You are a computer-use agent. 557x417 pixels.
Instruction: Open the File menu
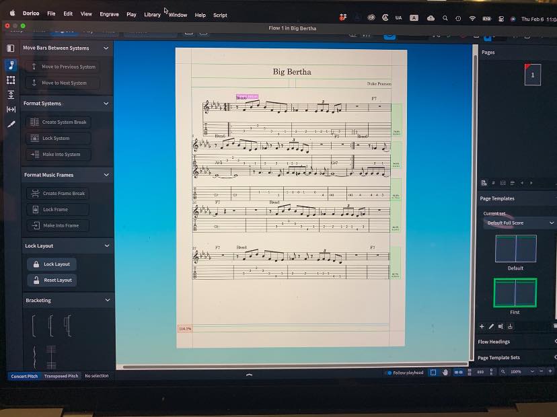click(x=51, y=13)
